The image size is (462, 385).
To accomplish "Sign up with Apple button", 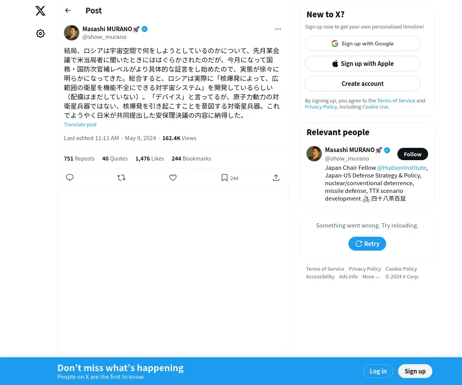I will pyautogui.click(x=363, y=64).
